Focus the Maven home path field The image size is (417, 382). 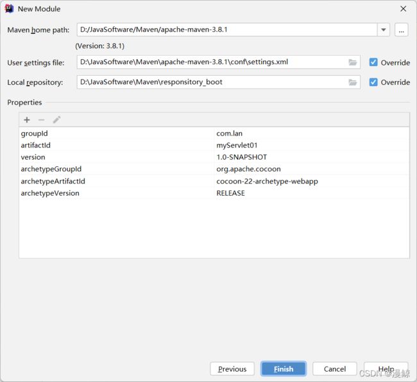227,30
